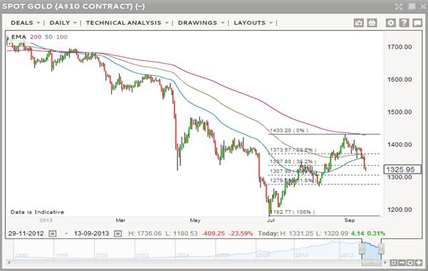
Task: Click the zoom out minus icon
Action: click(x=402, y=263)
